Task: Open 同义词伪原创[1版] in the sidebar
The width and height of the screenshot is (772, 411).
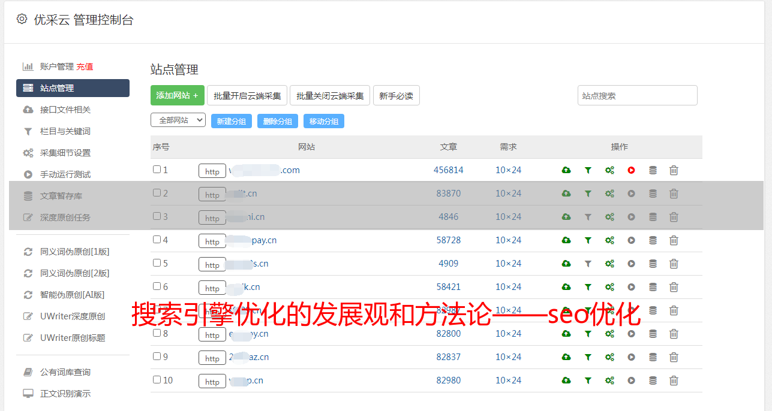Action: (74, 252)
